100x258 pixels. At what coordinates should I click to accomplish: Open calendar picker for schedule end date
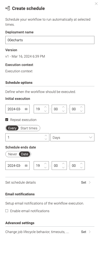[26, 166]
